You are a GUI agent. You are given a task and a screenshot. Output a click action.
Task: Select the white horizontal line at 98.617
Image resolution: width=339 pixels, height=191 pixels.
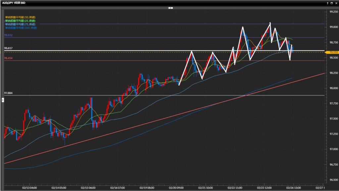click(x=99, y=51)
